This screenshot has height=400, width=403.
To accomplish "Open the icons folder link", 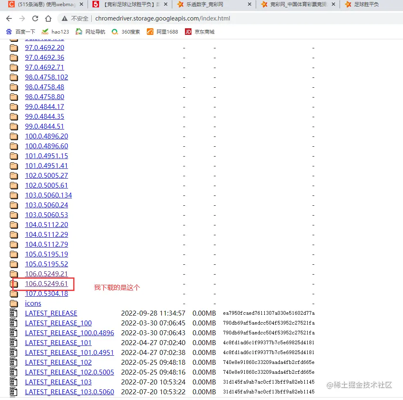I will click(33, 303).
